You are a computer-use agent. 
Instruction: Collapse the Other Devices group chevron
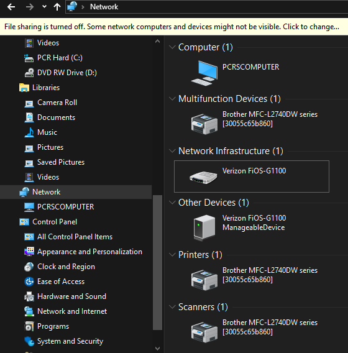pyautogui.click(x=172, y=203)
